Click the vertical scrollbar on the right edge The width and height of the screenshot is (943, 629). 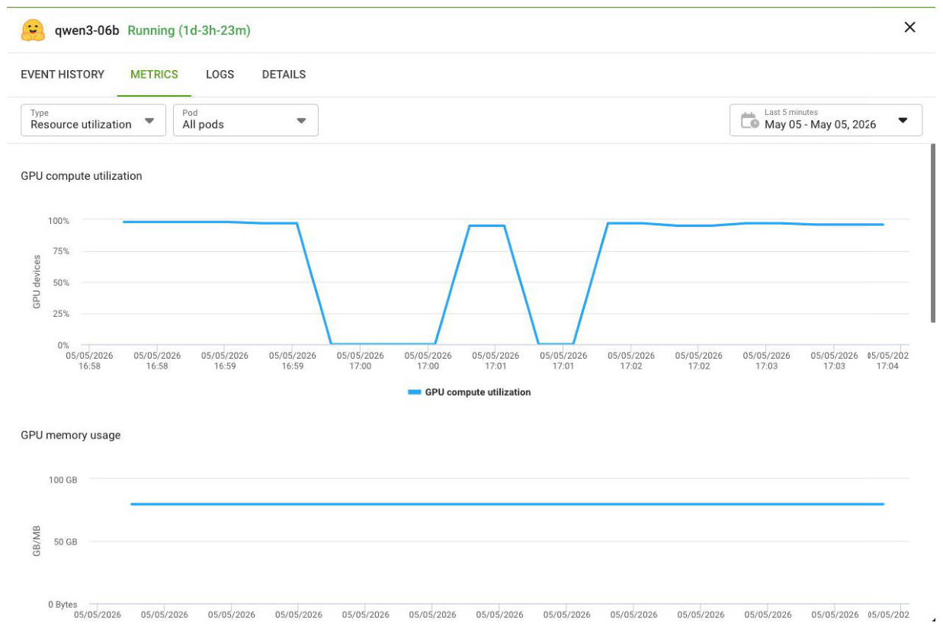coord(933,233)
